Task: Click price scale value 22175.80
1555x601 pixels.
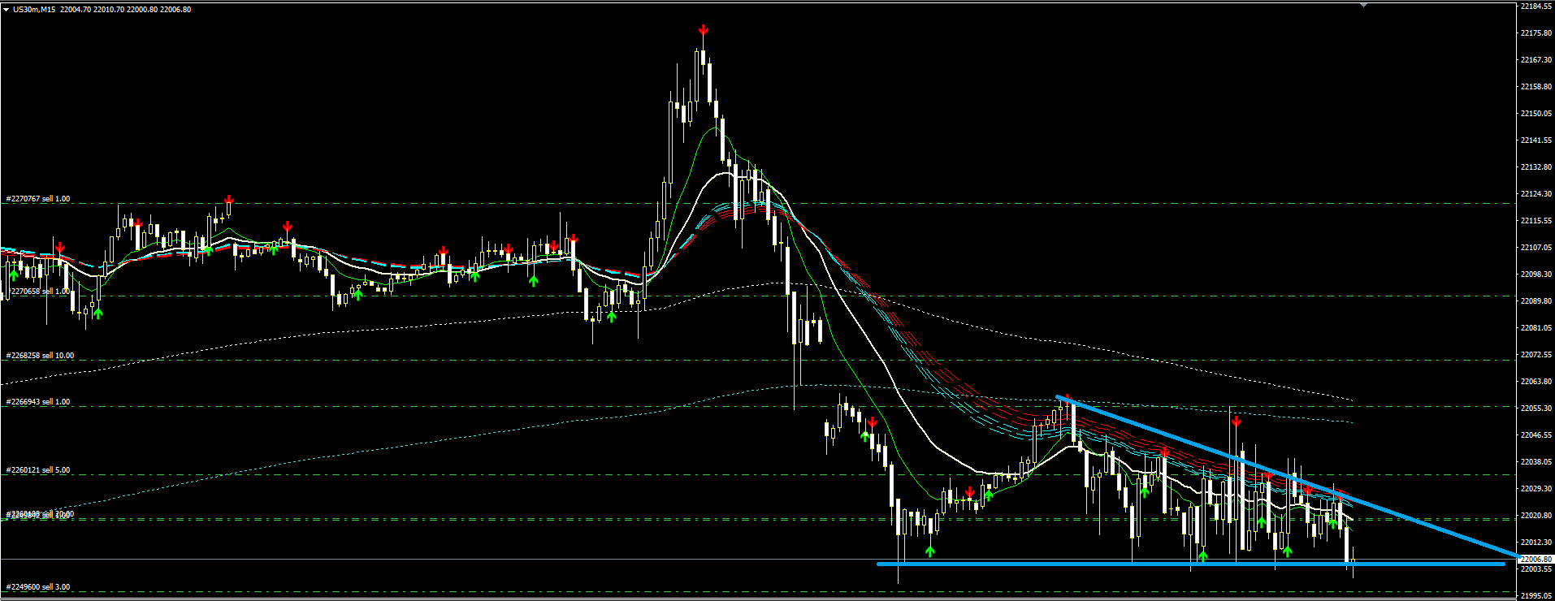Action: [x=1536, y=33]
